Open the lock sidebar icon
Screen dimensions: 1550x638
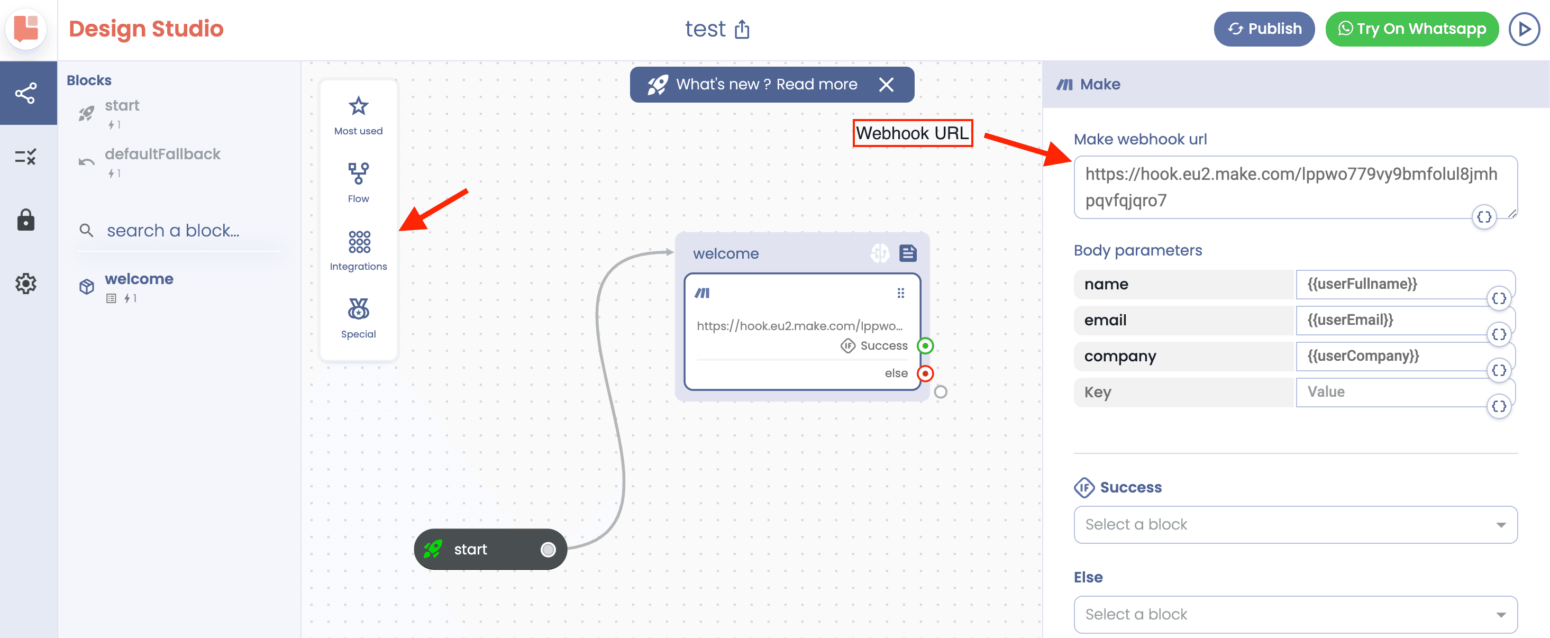point(26,220)
